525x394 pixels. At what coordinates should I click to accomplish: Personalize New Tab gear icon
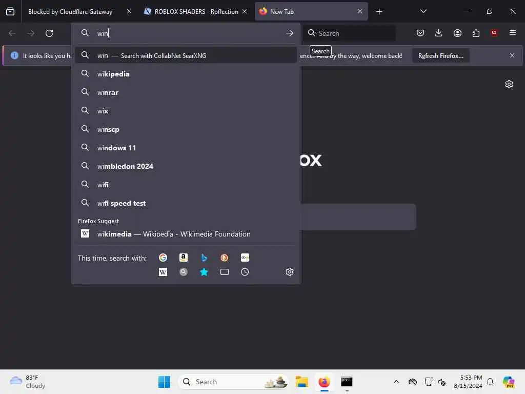(x=509, y=84)
